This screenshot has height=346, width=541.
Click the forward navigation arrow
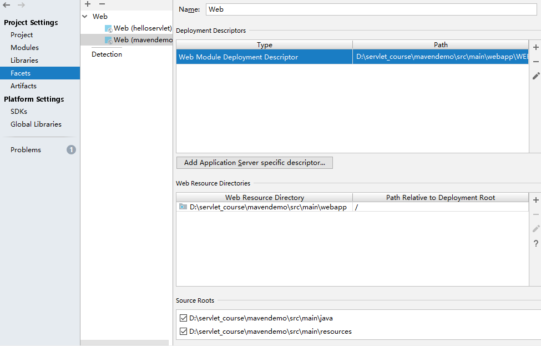pos(21,5)
